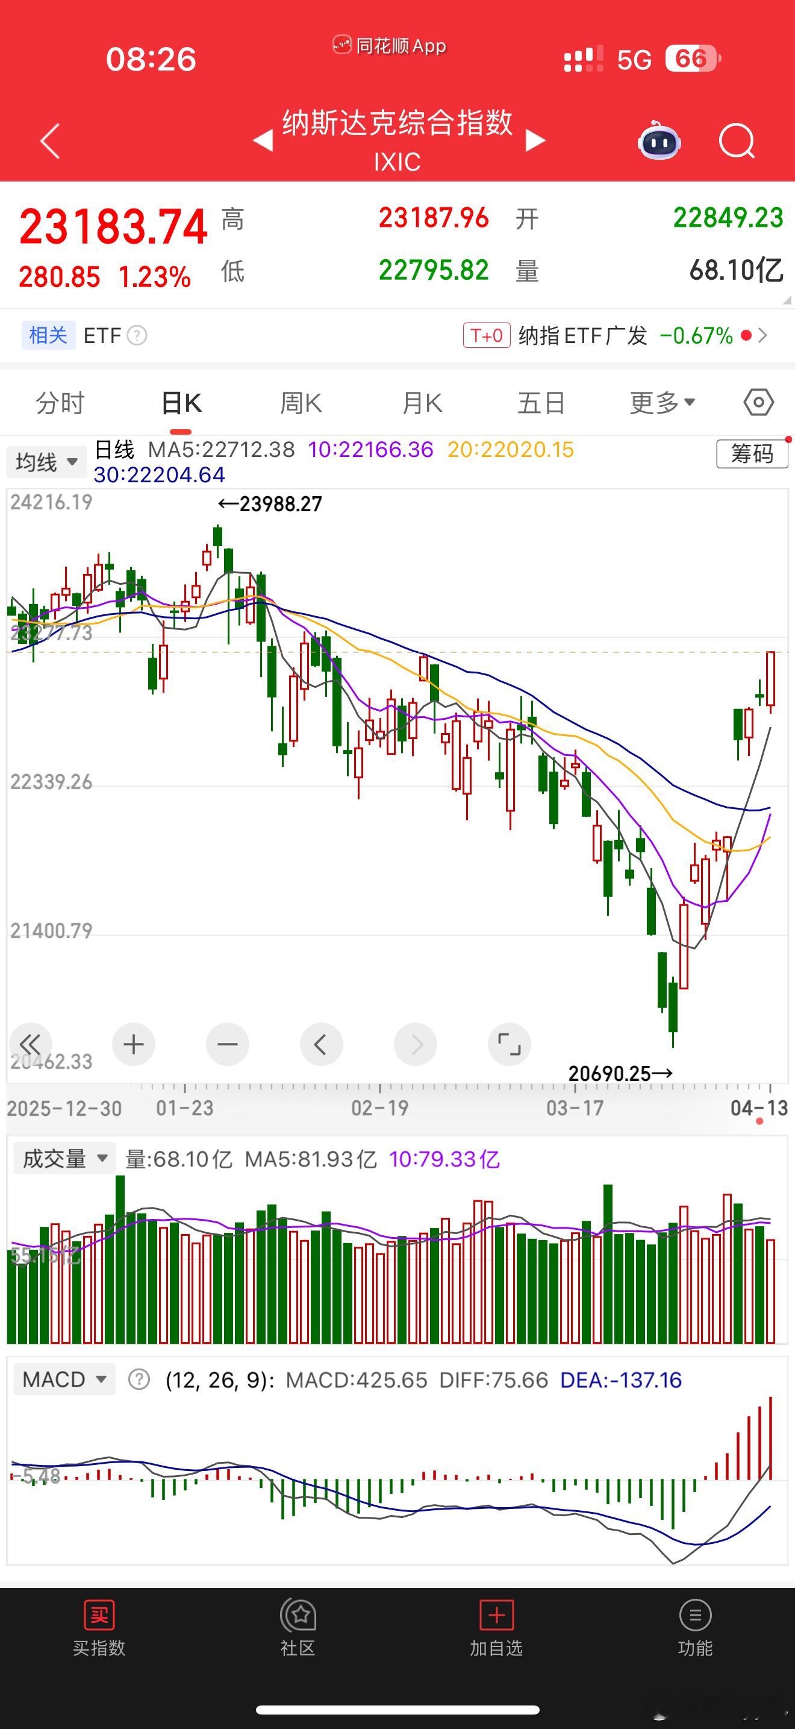Tap change percent 1.23%
This screenshot has width=795, height=1729.
(x=155, y=277)
